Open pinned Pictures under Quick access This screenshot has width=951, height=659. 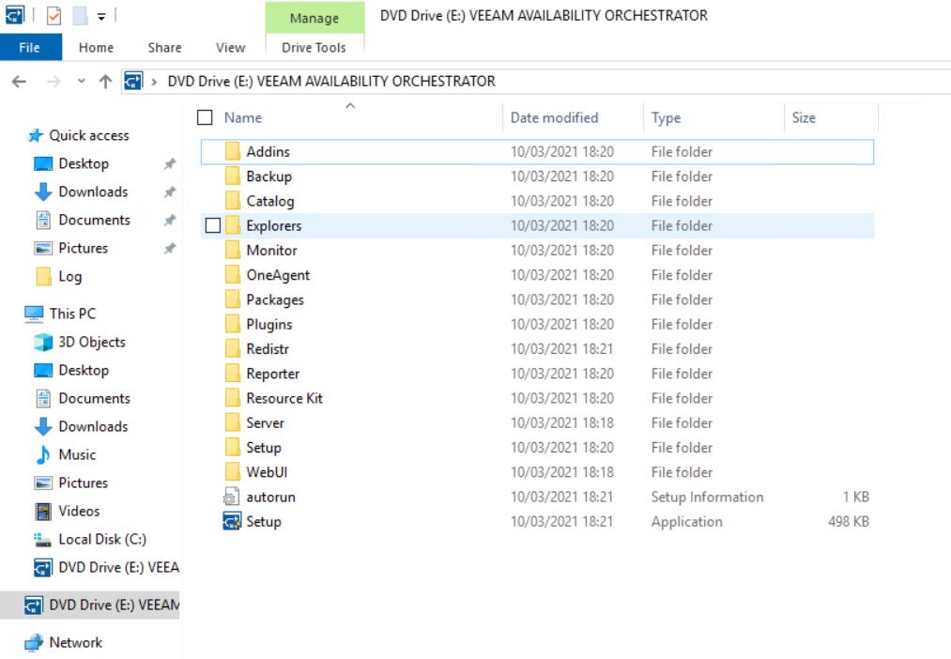click(x=84, y=248)
